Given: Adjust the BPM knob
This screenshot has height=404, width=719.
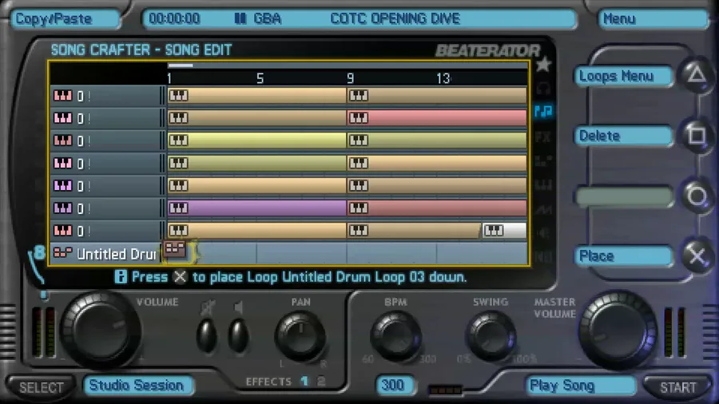Looking at the screenshot, I should click(x=395, y=337).
